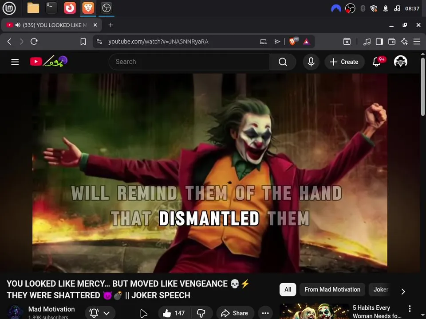The width and height of the screenshot is (426, 319).
Task: Open the notifications bell in the system tray
Action: click(385, 8)
